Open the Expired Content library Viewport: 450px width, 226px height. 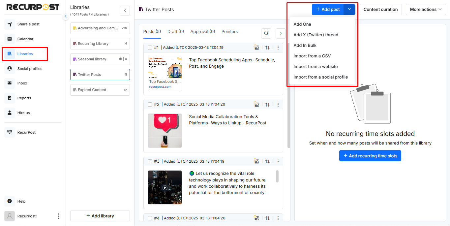(x=100, y=90)
